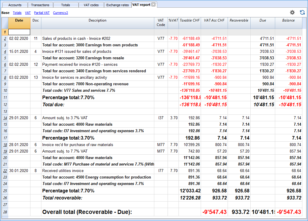Open settings via the gear icon
This screenshot has height=221, width=308.
[292, 13]
